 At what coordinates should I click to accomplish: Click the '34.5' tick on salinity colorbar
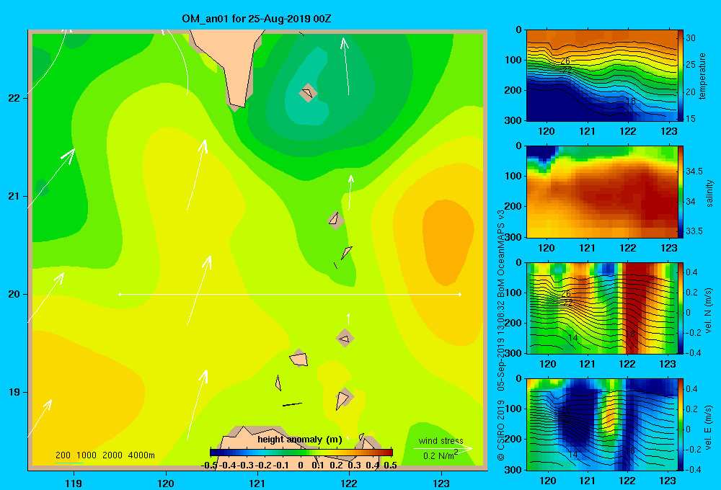pos(694,171)
